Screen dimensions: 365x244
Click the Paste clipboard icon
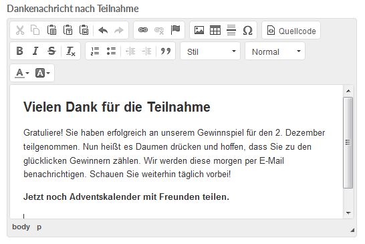pos(51,30)
